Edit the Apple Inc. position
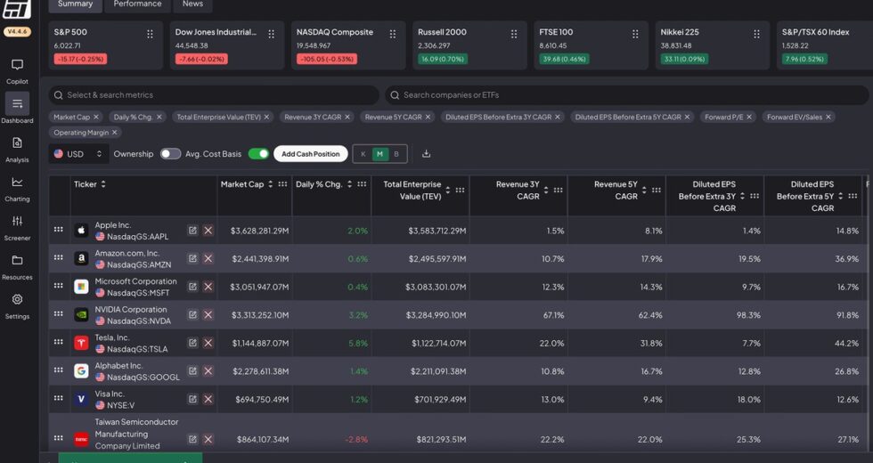This screenshot has width=873, height=463. 192,231
